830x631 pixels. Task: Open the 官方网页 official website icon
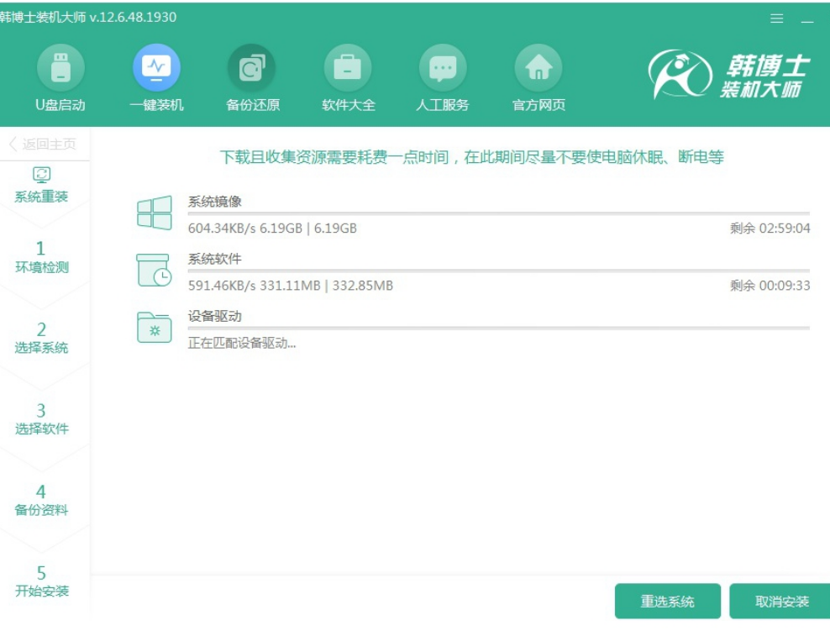[538, 69]
